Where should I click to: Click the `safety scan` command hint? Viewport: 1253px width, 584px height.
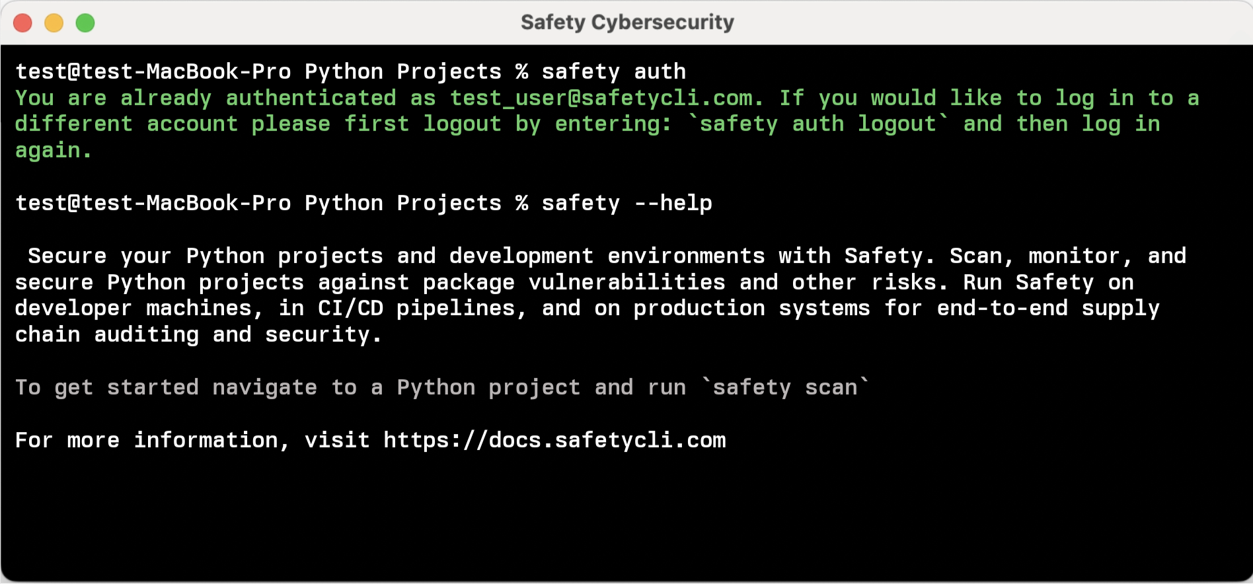[784, 387]
